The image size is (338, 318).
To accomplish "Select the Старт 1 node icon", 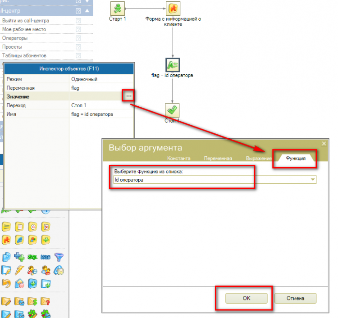I will (118, 9).
